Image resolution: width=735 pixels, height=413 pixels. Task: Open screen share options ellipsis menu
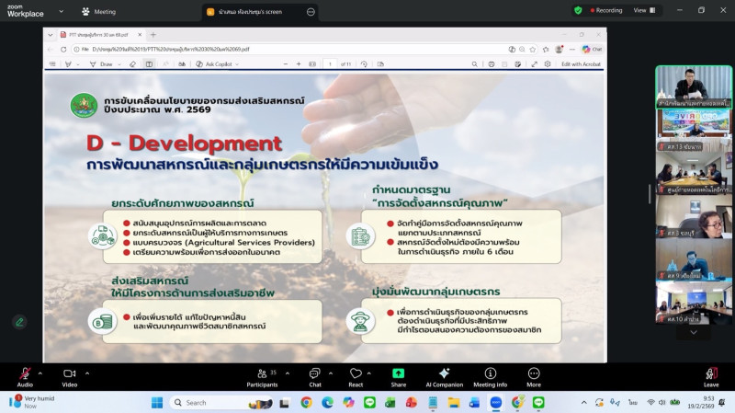(310, 12)
